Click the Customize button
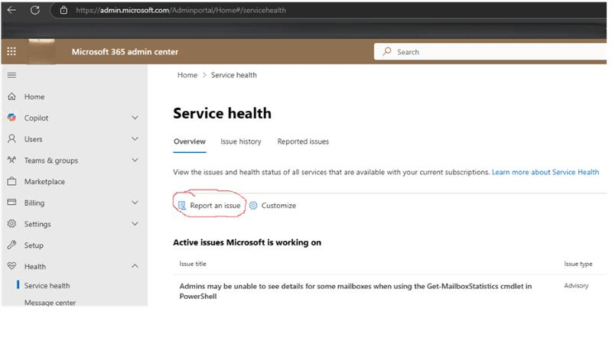This screenshot has height=344, width=612. (x=272, y=205)
